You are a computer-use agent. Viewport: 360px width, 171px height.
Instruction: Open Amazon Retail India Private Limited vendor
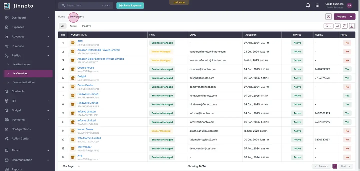(x=98, y=50)
